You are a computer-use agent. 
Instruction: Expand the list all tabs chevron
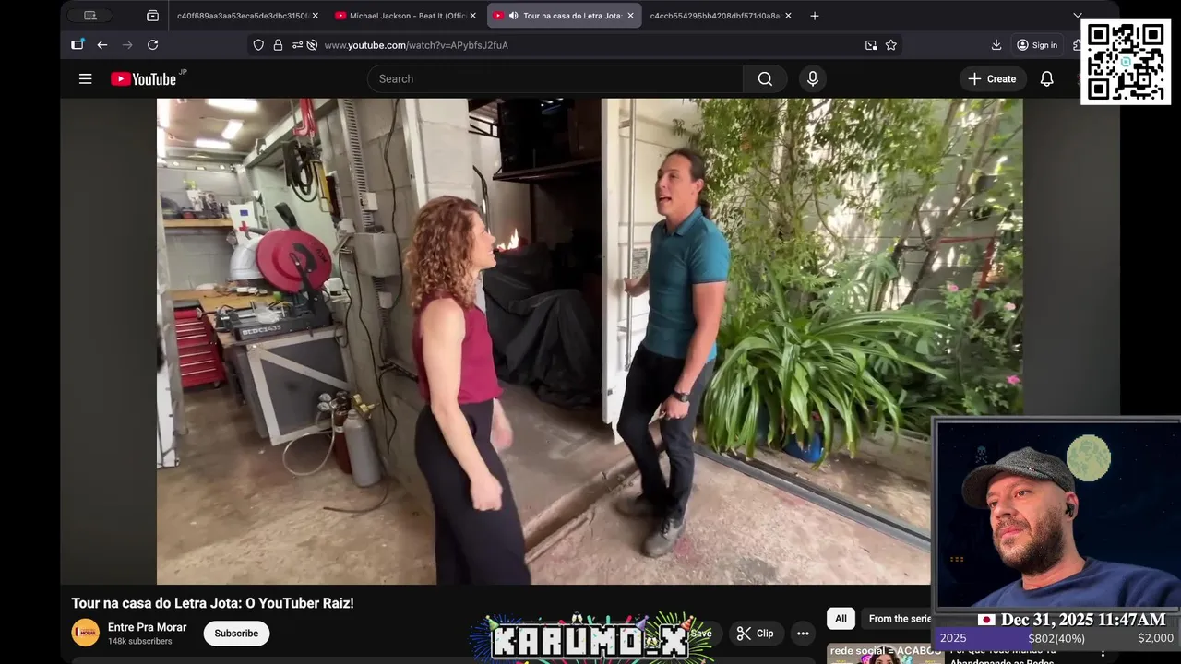(x=1077, y=16)
